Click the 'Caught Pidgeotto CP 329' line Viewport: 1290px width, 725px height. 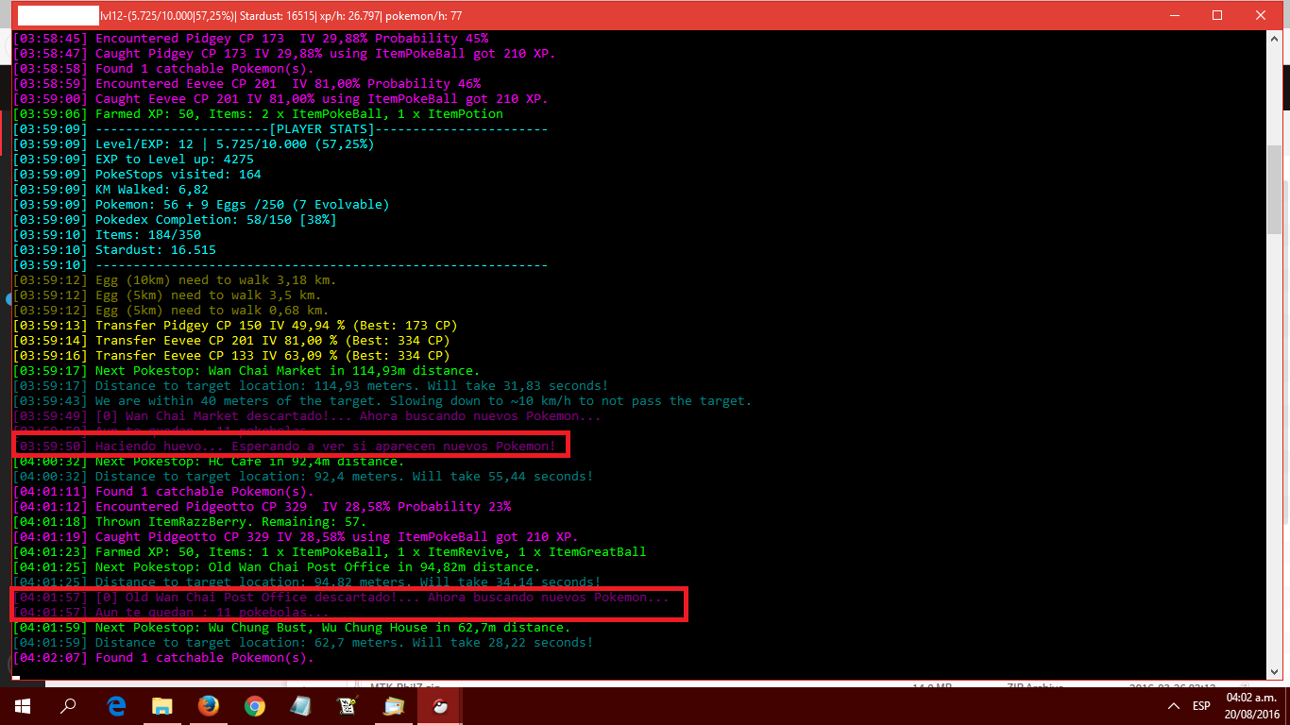(296, 537)
